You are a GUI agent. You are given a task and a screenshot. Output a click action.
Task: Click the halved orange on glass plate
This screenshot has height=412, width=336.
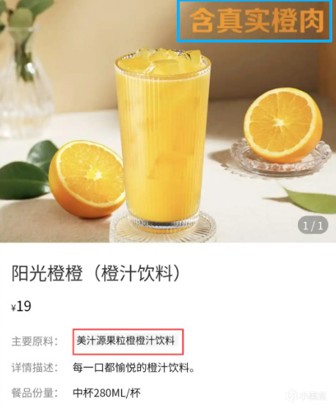[283, 125]
